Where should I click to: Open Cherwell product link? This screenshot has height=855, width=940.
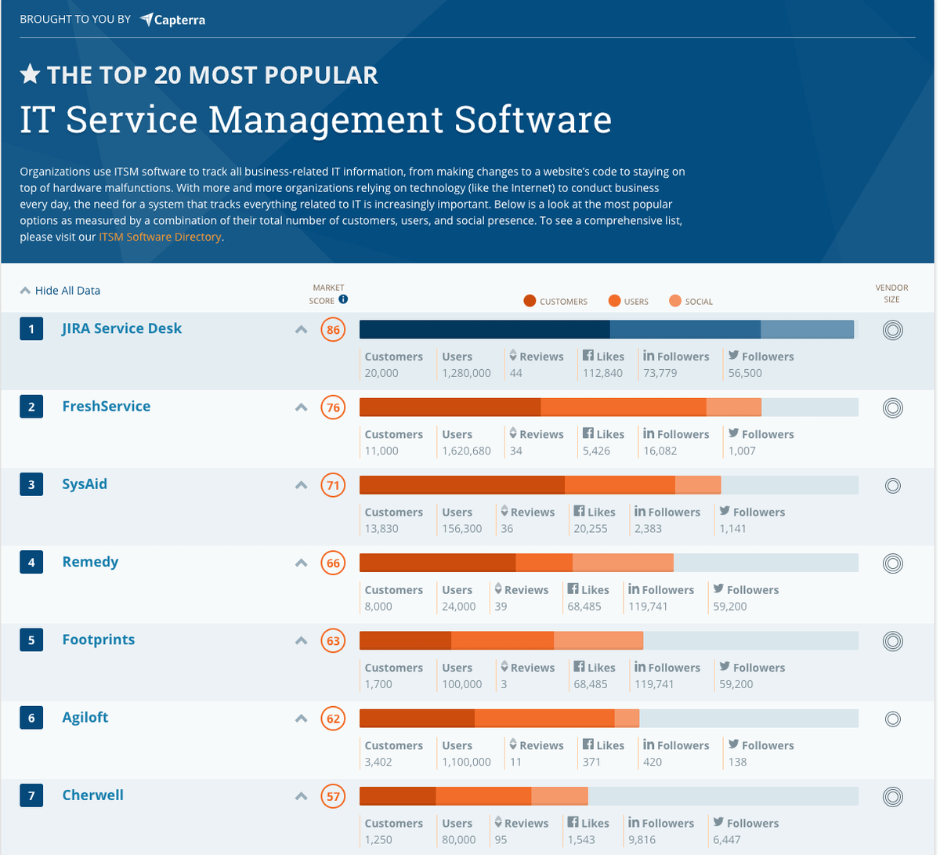pos(93,795)
